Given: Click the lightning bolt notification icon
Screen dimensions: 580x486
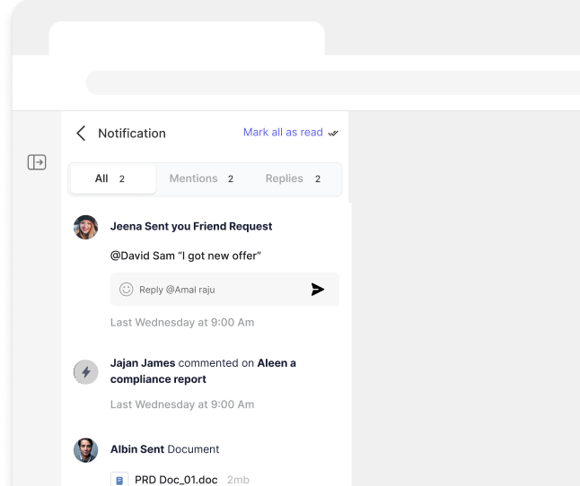Looking at the screenshot, I should 86,371.
